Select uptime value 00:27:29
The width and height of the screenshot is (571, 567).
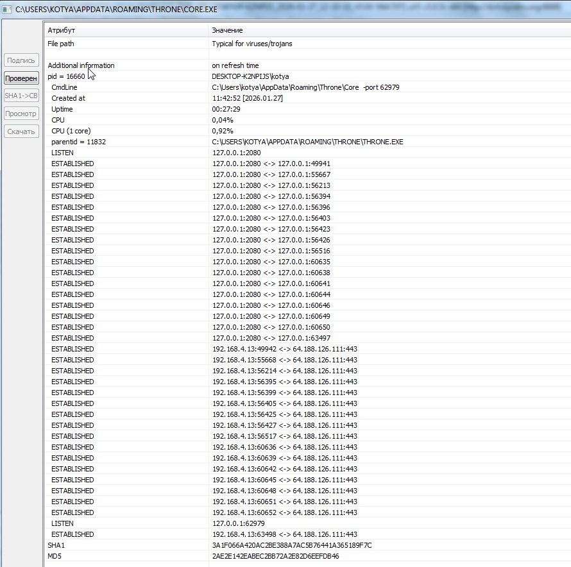tap(226, 109)
